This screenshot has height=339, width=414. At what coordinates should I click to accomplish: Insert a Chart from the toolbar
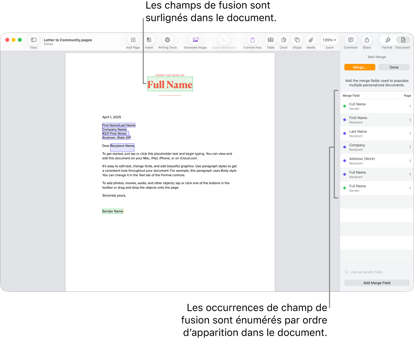(x=283, y=40)
